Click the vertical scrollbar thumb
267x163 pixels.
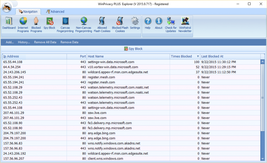click(262, 98)
